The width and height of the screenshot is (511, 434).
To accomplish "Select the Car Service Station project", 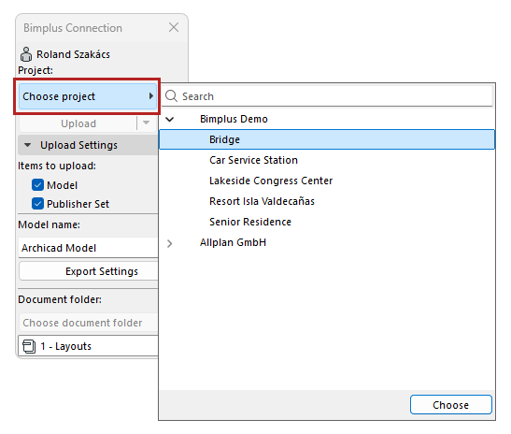I will (253, 160).
